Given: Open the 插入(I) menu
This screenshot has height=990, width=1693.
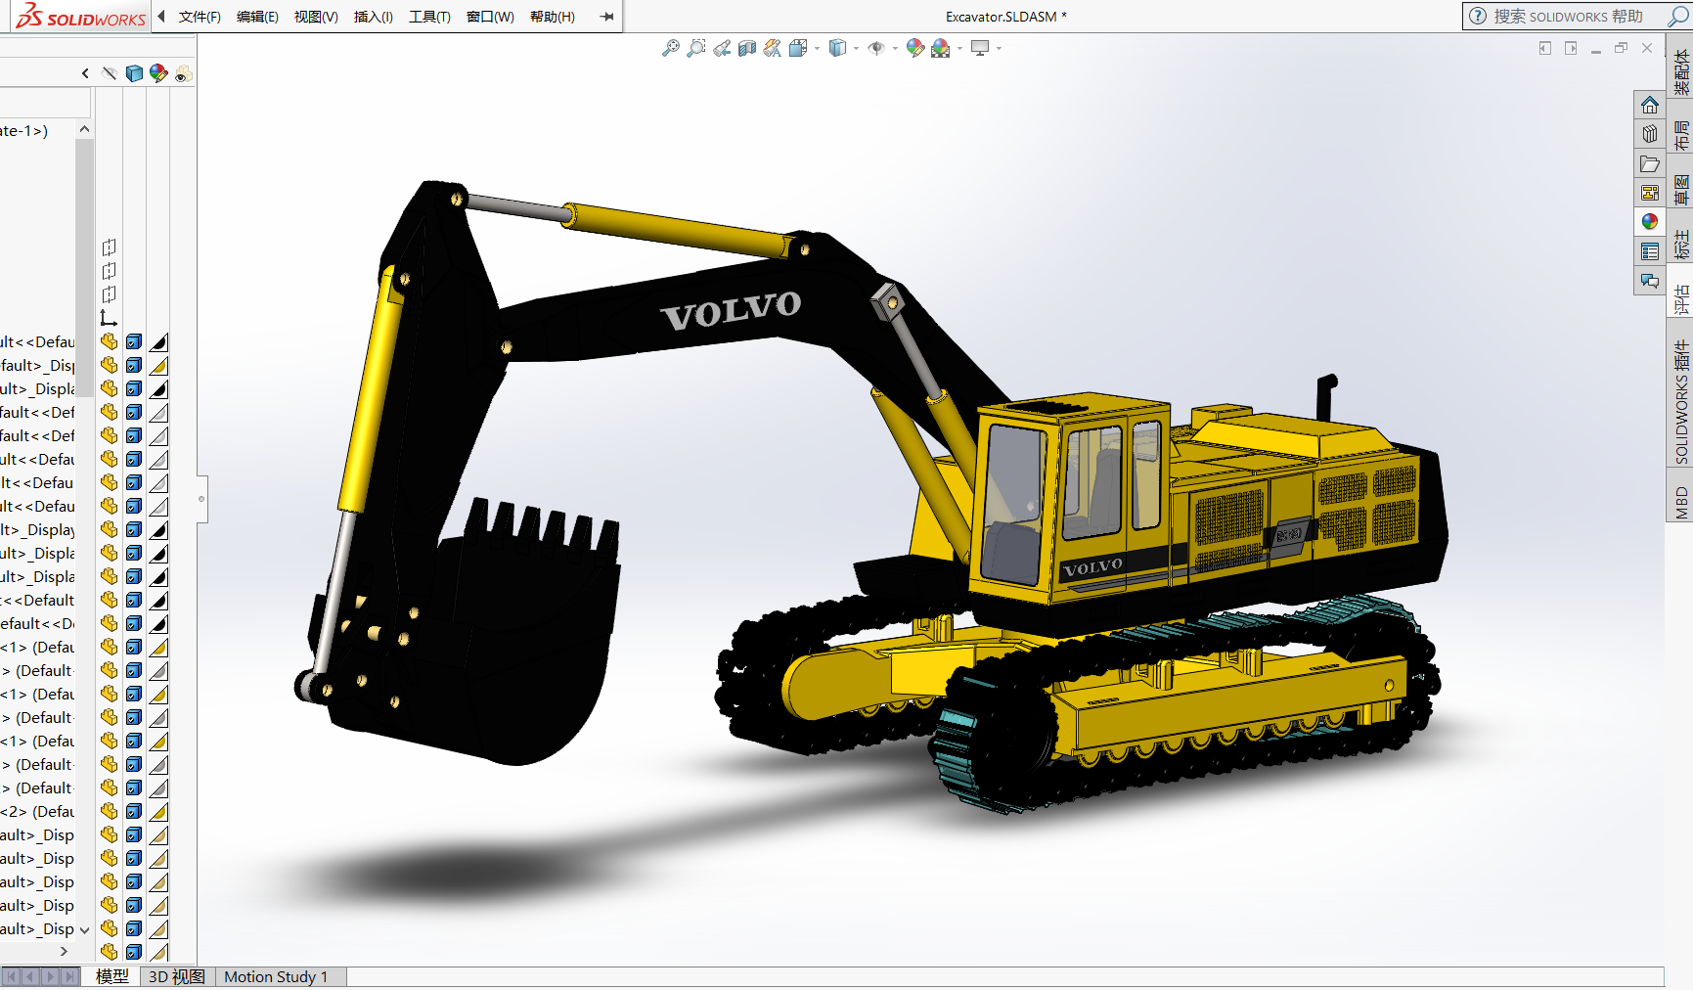Looking at the screenshot, I should click(x=373, y=17).
